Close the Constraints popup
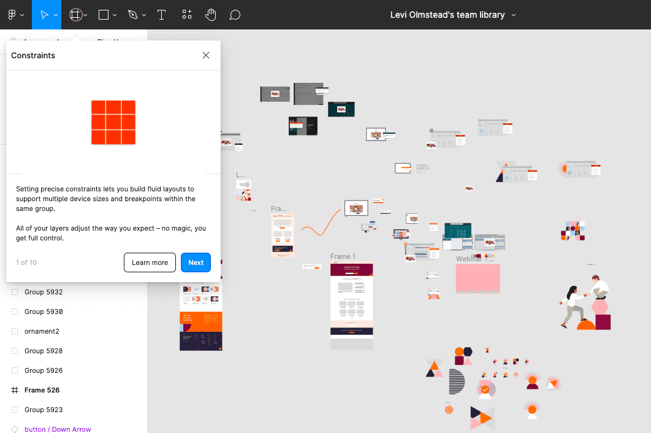Viewport: 651px width, 433px height. pyautogui.click(x=206, y=55)
